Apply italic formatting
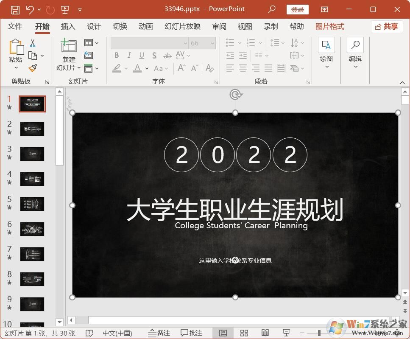The width and height of the screenshot is (410, 339). (129, 55)
